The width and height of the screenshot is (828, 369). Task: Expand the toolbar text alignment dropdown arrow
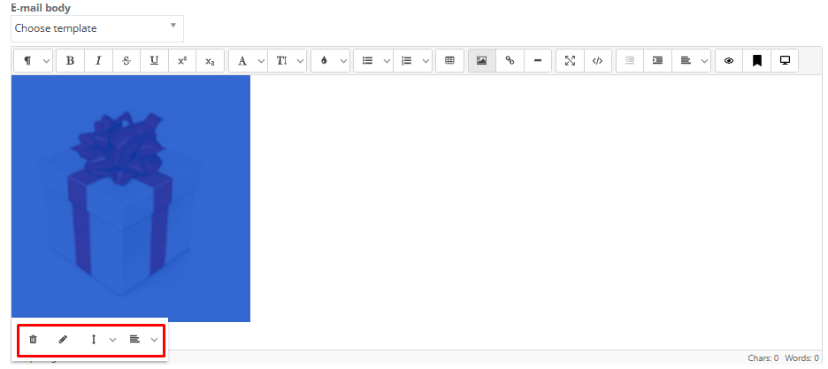click(x=704, y=61)
